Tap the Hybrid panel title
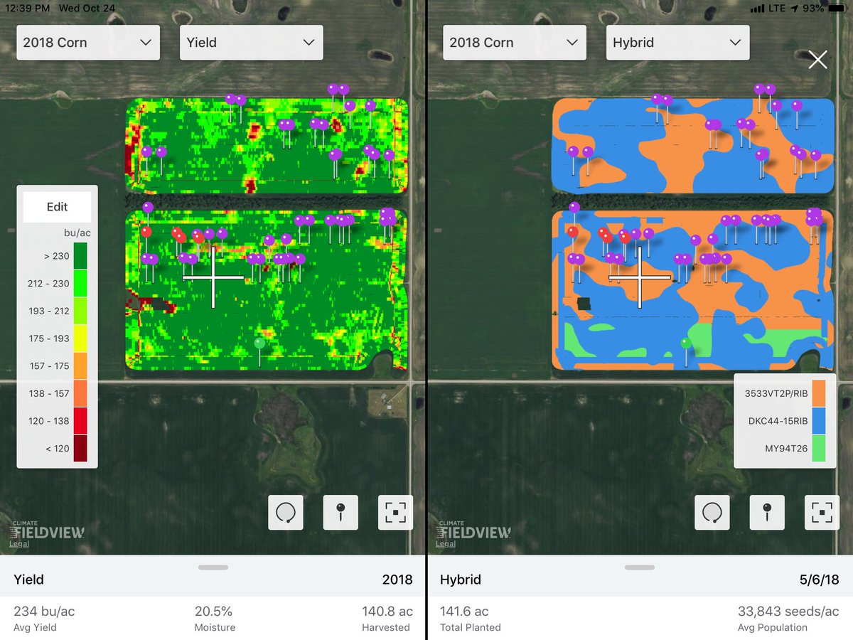This screenshot has width=853, height=640. click(461, 580)
